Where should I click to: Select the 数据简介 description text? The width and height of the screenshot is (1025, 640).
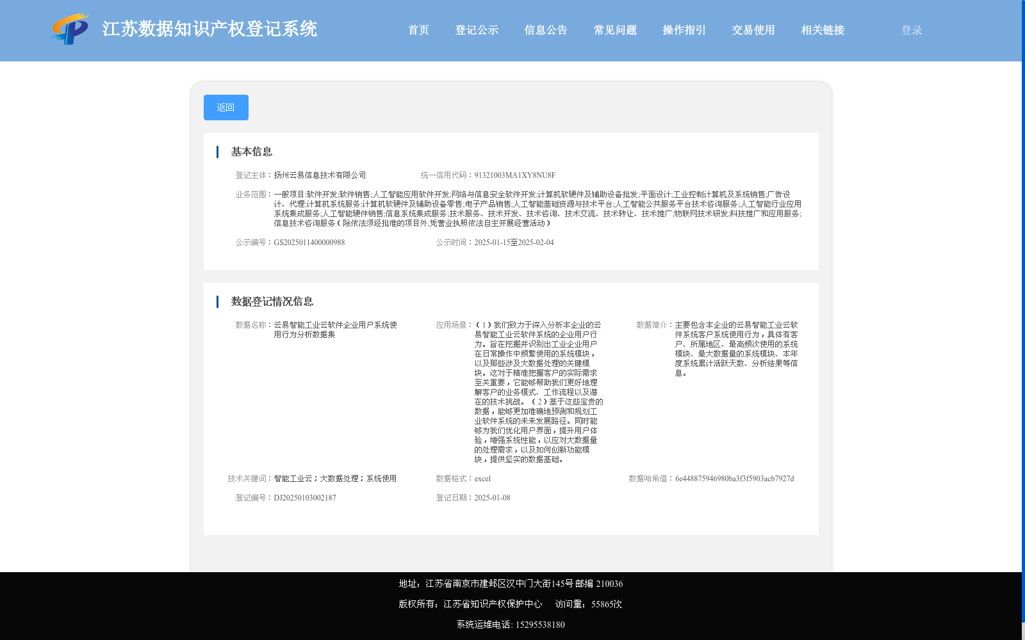[x=737, y=349]
